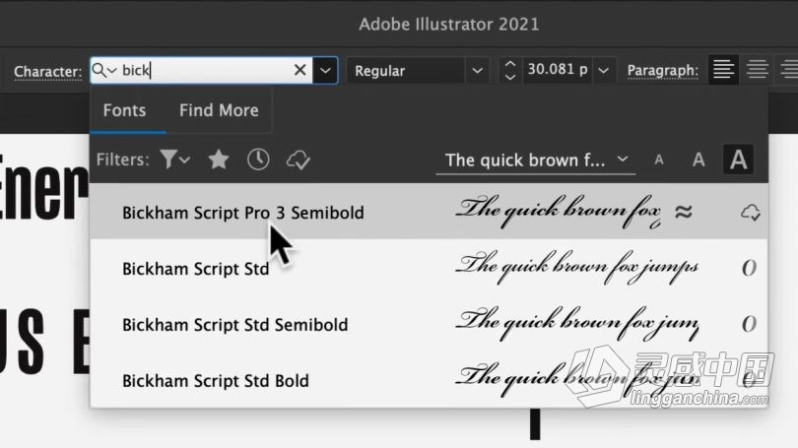This screenshot has height=448, width=798.
Task: Open sample text dropdown 'The quick brown f...'
Action: click(536, 160)
